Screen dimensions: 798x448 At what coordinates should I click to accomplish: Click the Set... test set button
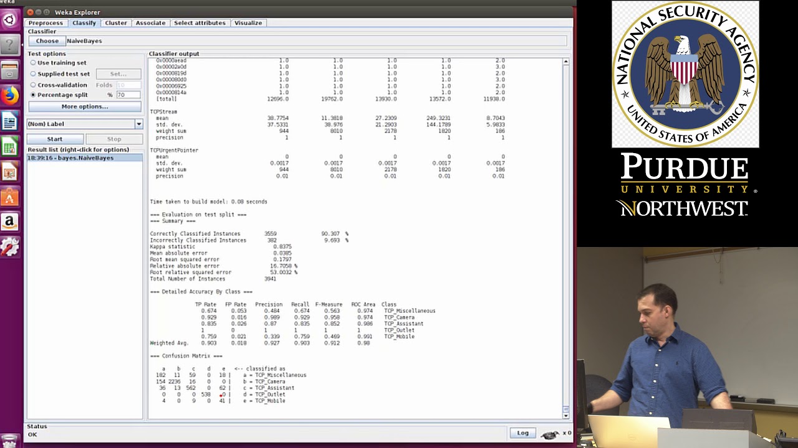118,74
